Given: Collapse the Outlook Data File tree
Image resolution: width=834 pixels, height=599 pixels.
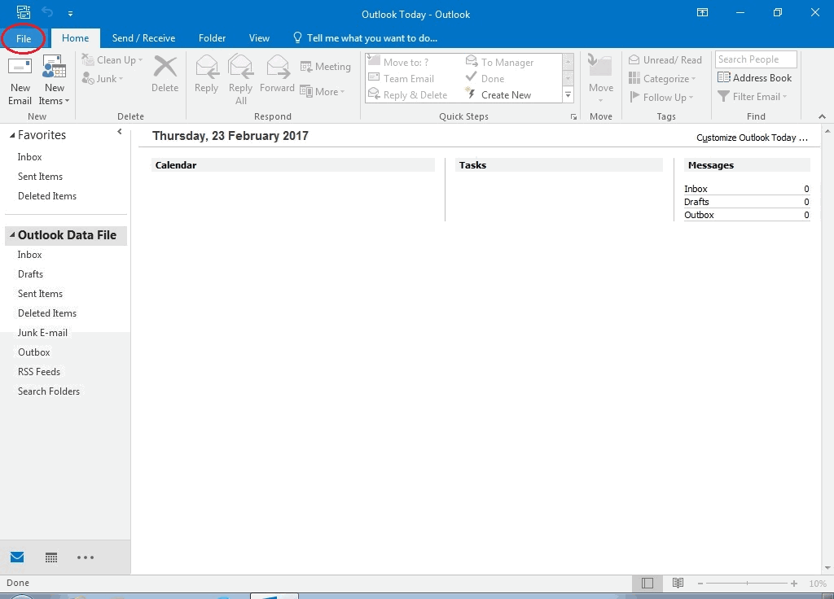Looking at the screenshot, I should coord(12,234).
